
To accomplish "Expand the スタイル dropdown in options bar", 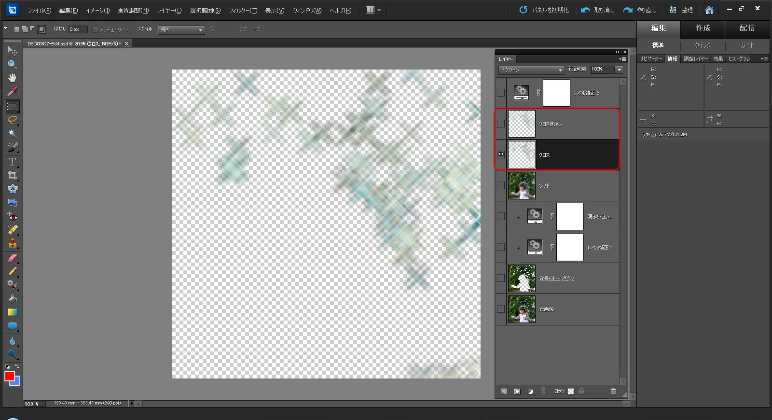I will (181, 30).
